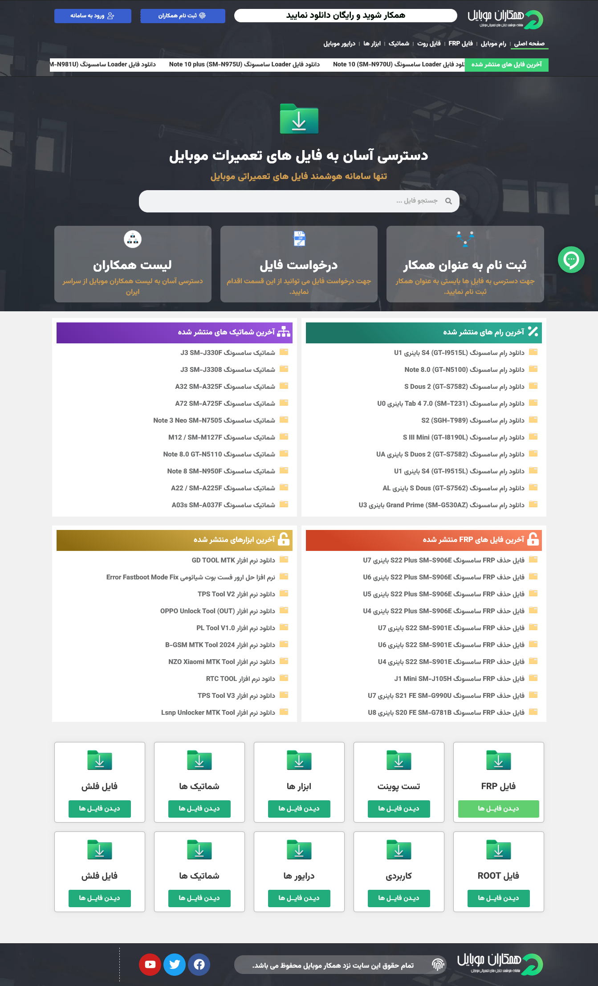Open B-GSM MTK Tool 2024 link
The width and height of the screenshot is (598, 986).
[220, 645]
